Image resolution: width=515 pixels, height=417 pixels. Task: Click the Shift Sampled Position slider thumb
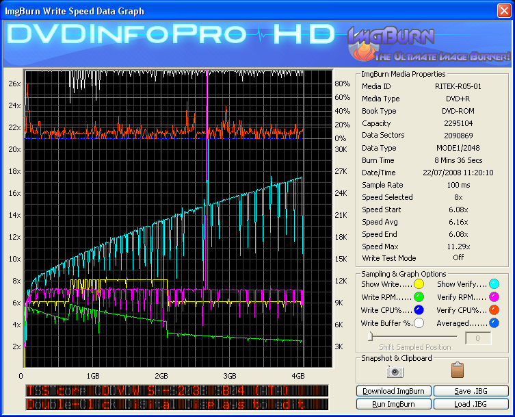click(371, 336)
